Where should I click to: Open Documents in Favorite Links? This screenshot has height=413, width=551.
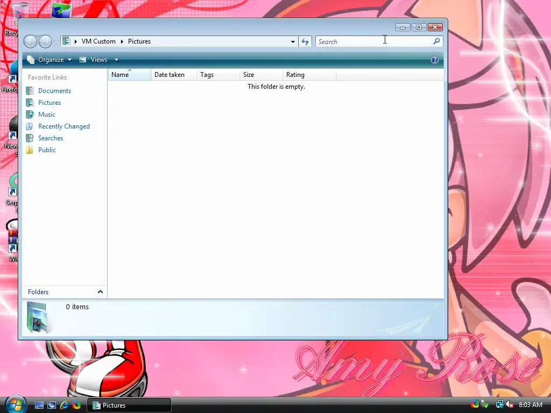54,90
